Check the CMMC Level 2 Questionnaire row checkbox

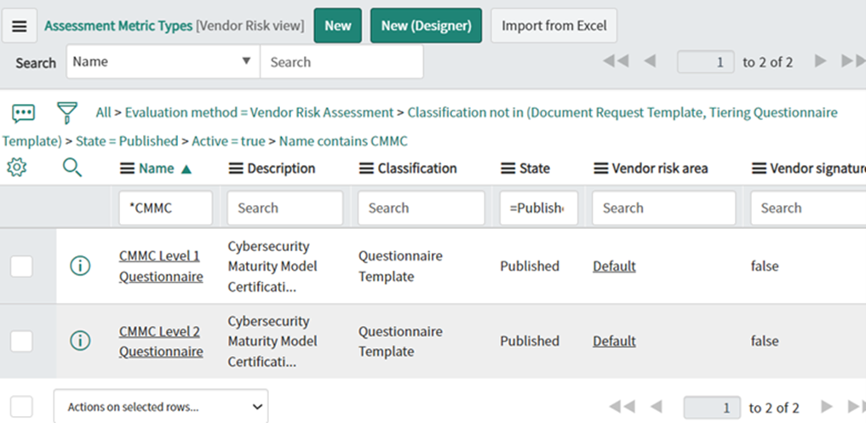coord(21,341)
